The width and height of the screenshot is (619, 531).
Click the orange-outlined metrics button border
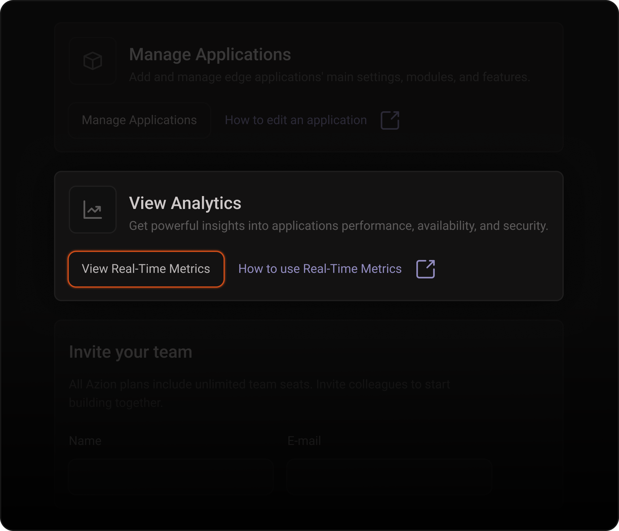pos(146,269)
